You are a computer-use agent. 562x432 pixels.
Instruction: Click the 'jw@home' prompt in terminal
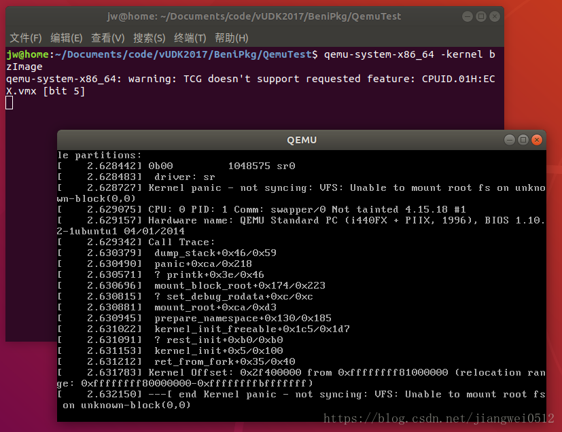pos(28,54)
